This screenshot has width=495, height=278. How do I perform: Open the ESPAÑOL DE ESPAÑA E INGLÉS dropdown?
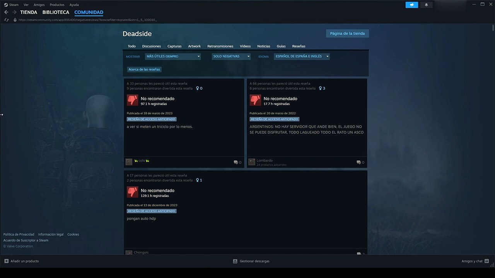(302, 56)
